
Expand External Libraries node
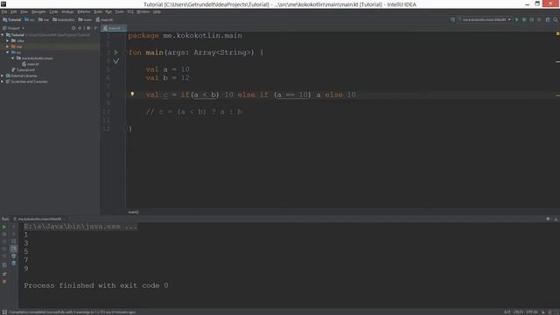[3, 76]
